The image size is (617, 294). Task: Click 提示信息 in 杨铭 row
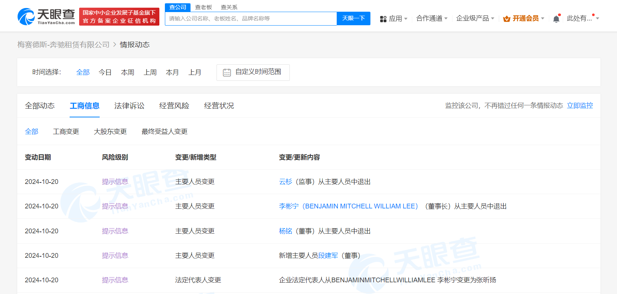point(115,231)
